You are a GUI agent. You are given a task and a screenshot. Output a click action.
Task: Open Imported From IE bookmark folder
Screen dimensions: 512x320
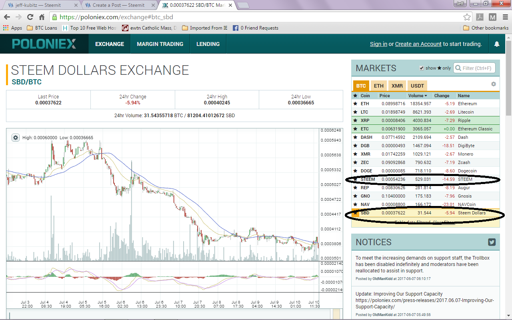[204, 28]
